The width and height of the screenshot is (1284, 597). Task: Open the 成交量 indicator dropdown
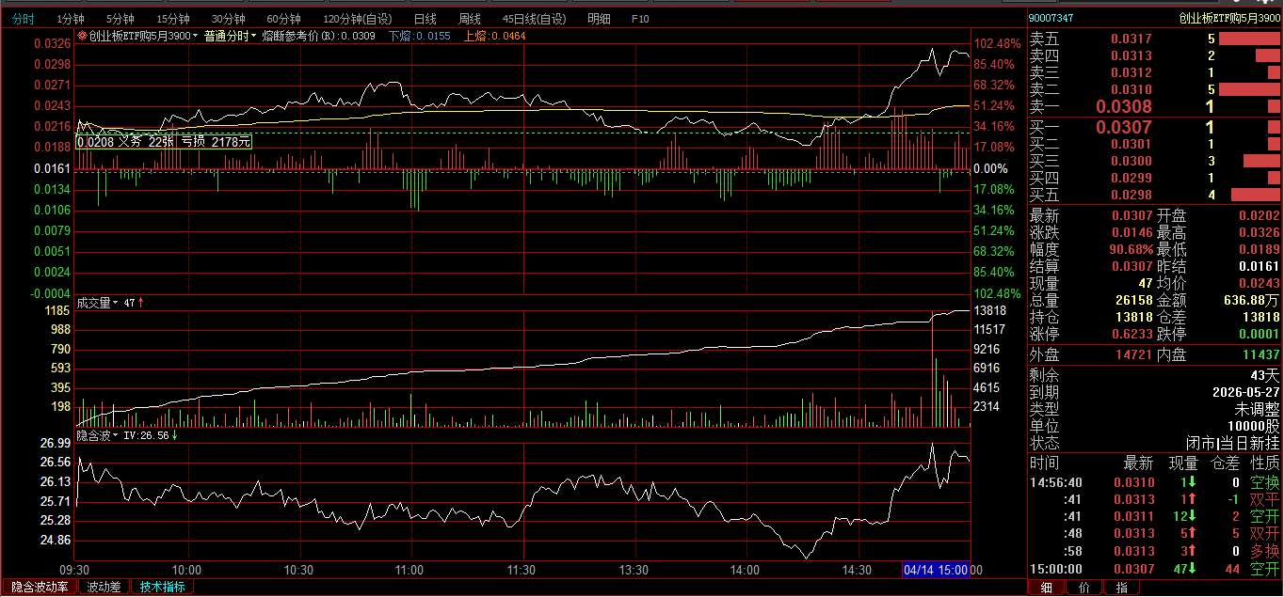(116, 303)
